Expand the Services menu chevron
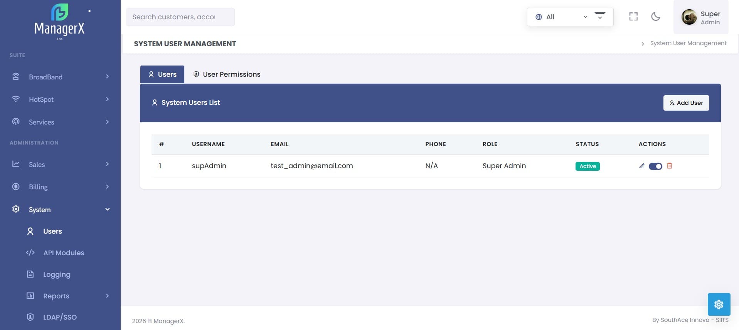This screenshot has width=739, height=330. coord(108,122)
